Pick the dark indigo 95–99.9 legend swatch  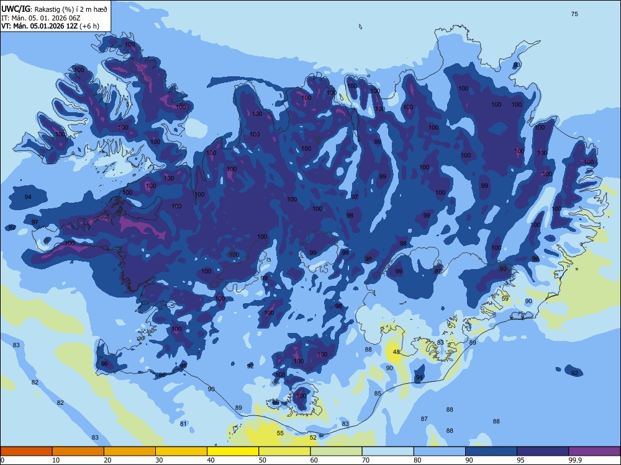(x=543, y=451)
